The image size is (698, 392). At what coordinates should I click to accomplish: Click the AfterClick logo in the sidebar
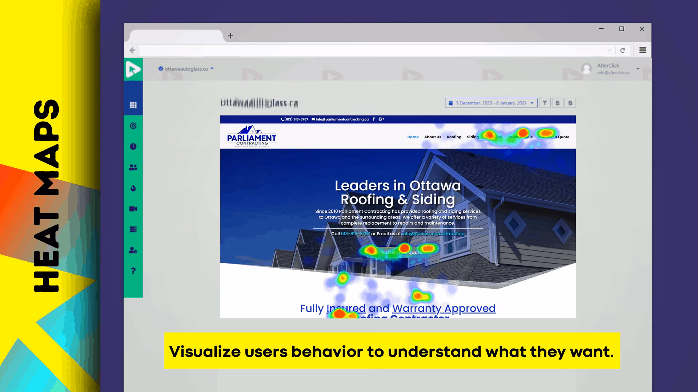(x=133, y=69)
